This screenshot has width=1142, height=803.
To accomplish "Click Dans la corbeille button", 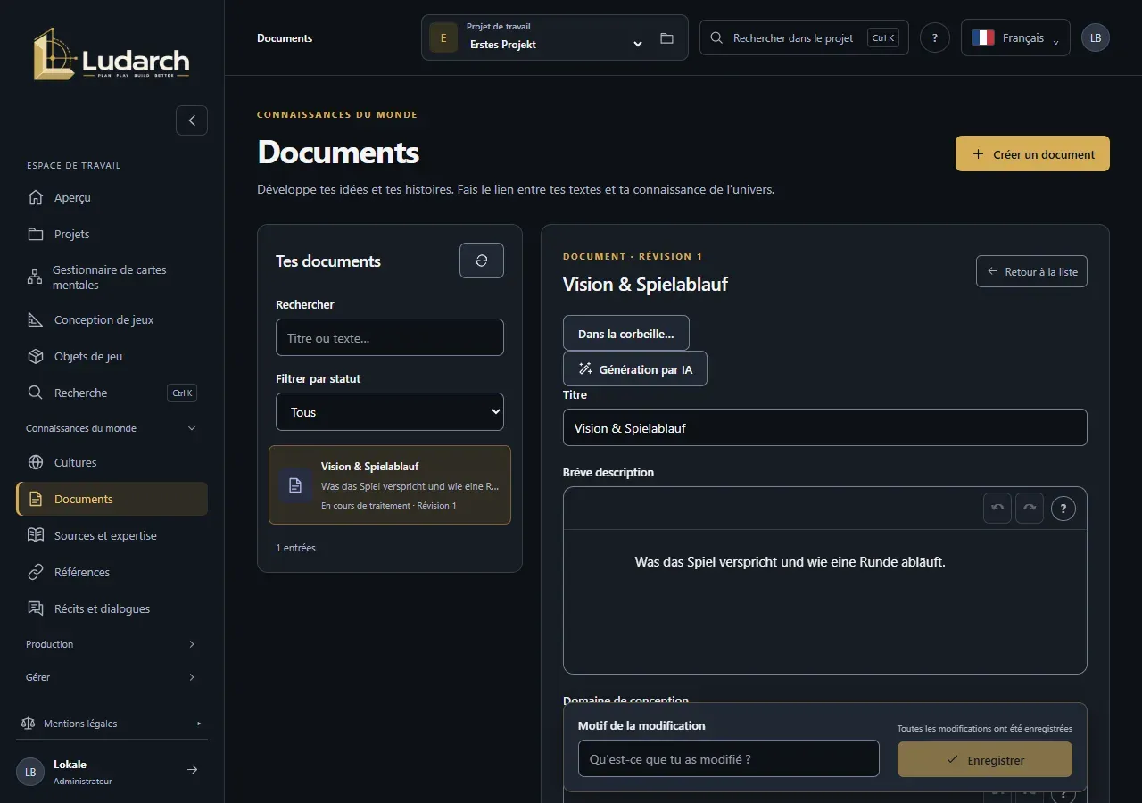I will click(625, 333).
